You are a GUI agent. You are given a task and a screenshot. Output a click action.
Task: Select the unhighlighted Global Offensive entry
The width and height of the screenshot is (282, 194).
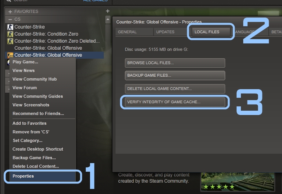[48, 48]
